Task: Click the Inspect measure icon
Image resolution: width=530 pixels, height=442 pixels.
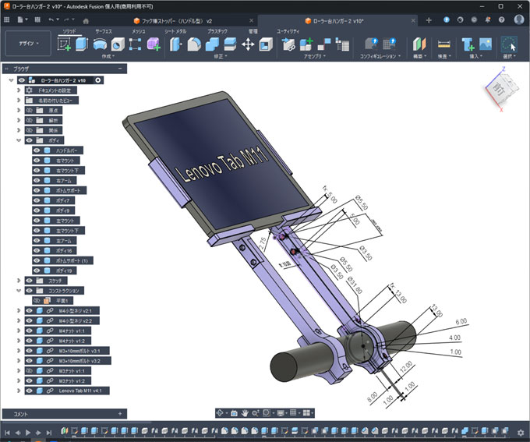Action: point(444,44)
